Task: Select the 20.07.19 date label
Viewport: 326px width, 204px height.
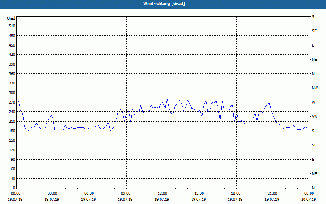Action: coord(308,200)
